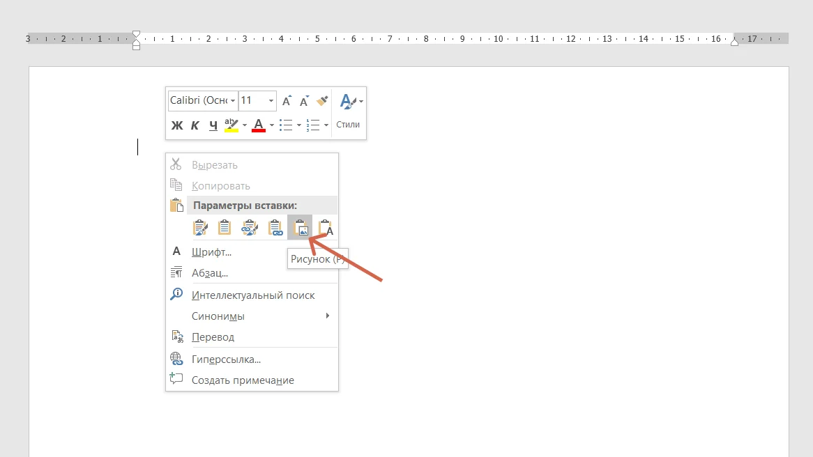Apply text highlight color marker

[231, 125]
